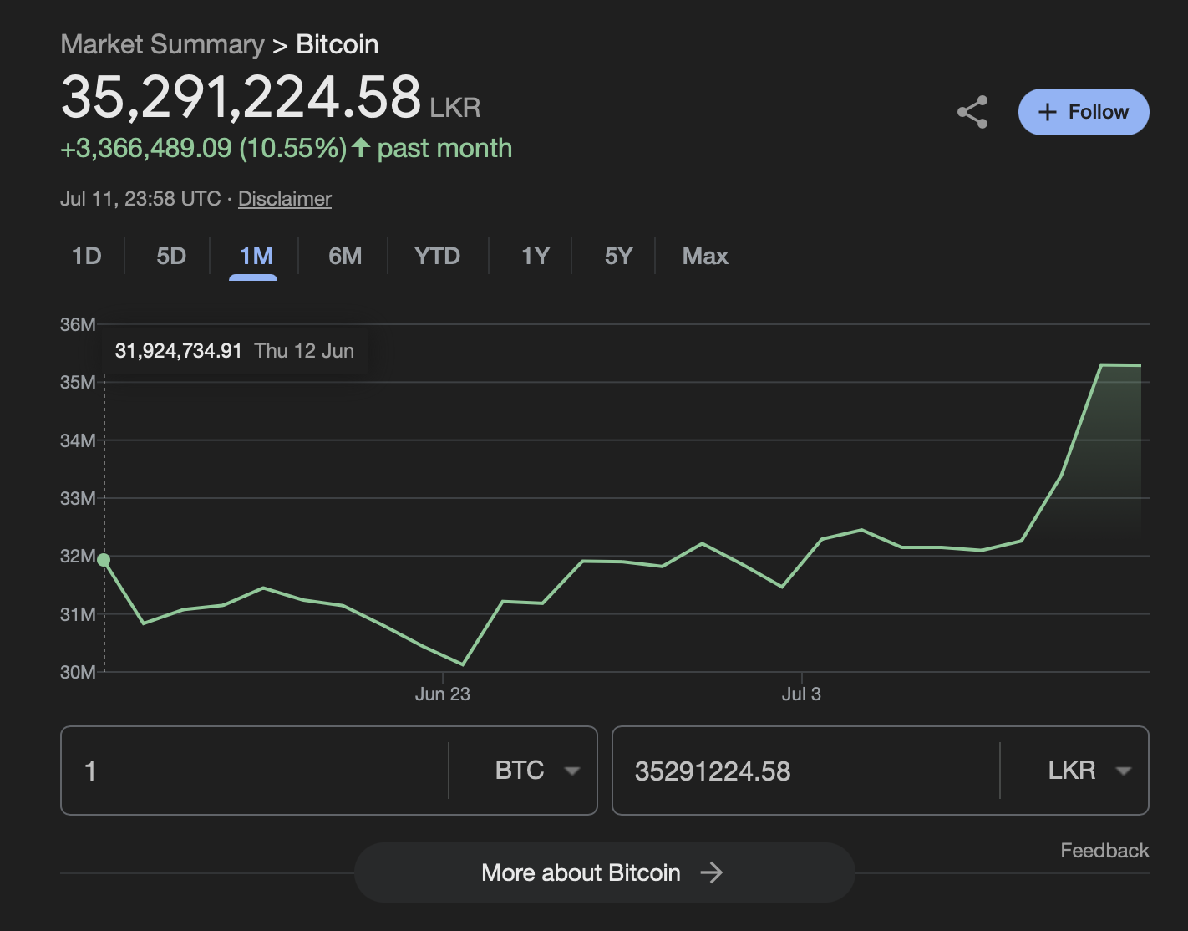
Task: Click the 34M axis label
Action: coord(78,440)
